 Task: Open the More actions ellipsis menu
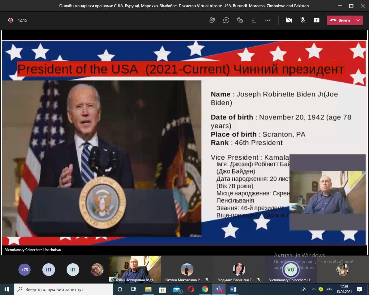268,20
